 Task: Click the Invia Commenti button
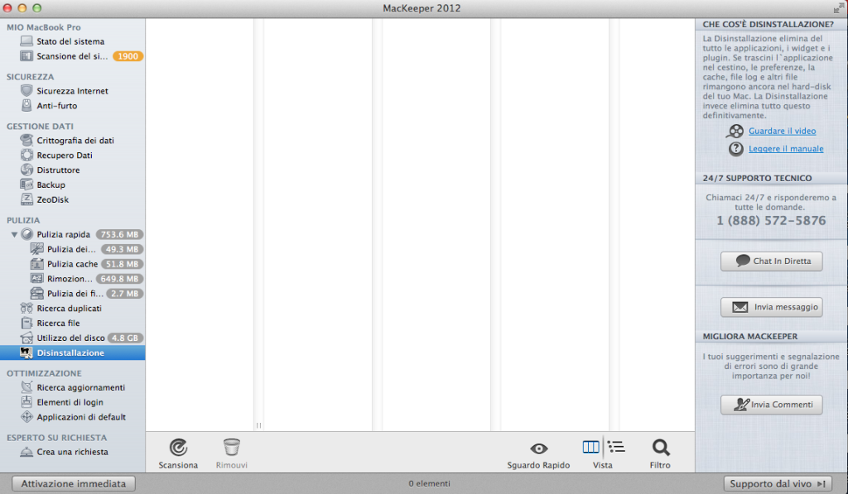(x=772, y=405)
